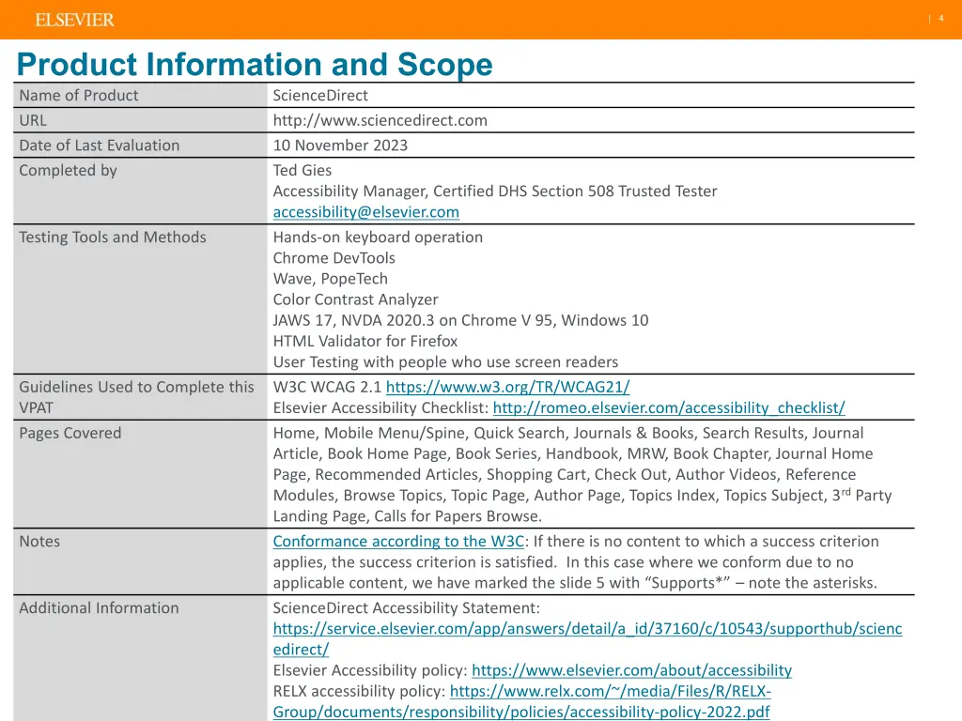Select the 10 November 2023 date
Image resolution: width=962 pixels, height=721 pixels.
point(340,146)
